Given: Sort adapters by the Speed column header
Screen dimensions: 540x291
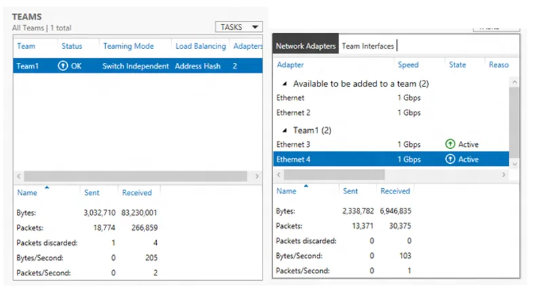Looking at the screenshot, I should (408, 64).
